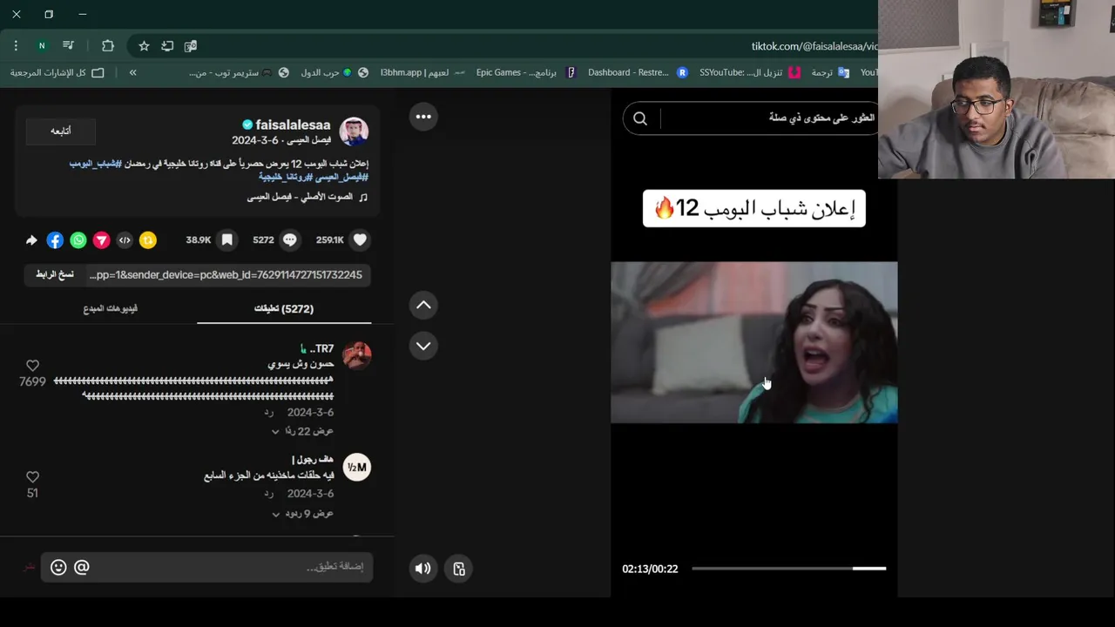Click the إضافة تعليق comment input field
This screenshot has width=1115, height=627.
click(x=207, y=567)
